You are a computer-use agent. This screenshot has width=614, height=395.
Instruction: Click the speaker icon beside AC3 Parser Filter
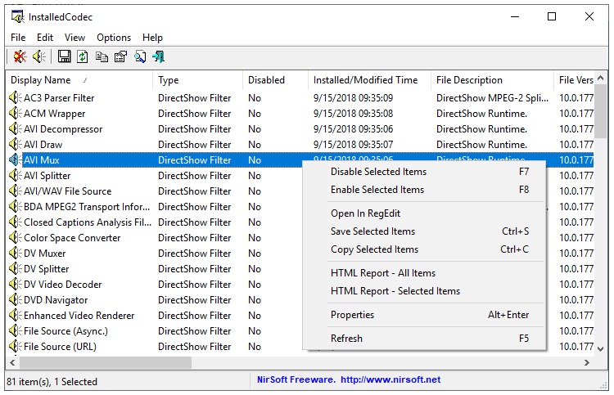(15, 98)
